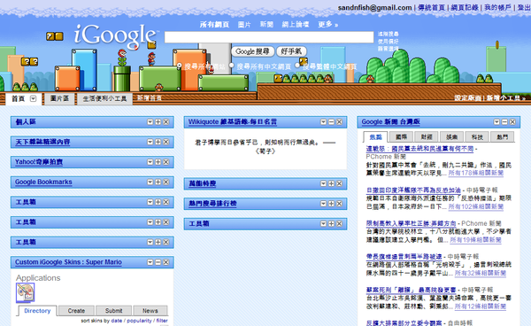Viewport: 531px width, 326px height.
Task: Open the 熱門 news tab
Action: click(x=503, y=137)
